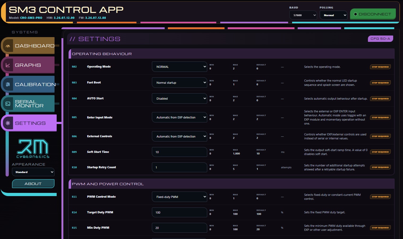Click Stop Required badge for Min Duty PWM
Viewport: 403px width, 239px height.
coord(380,228)
